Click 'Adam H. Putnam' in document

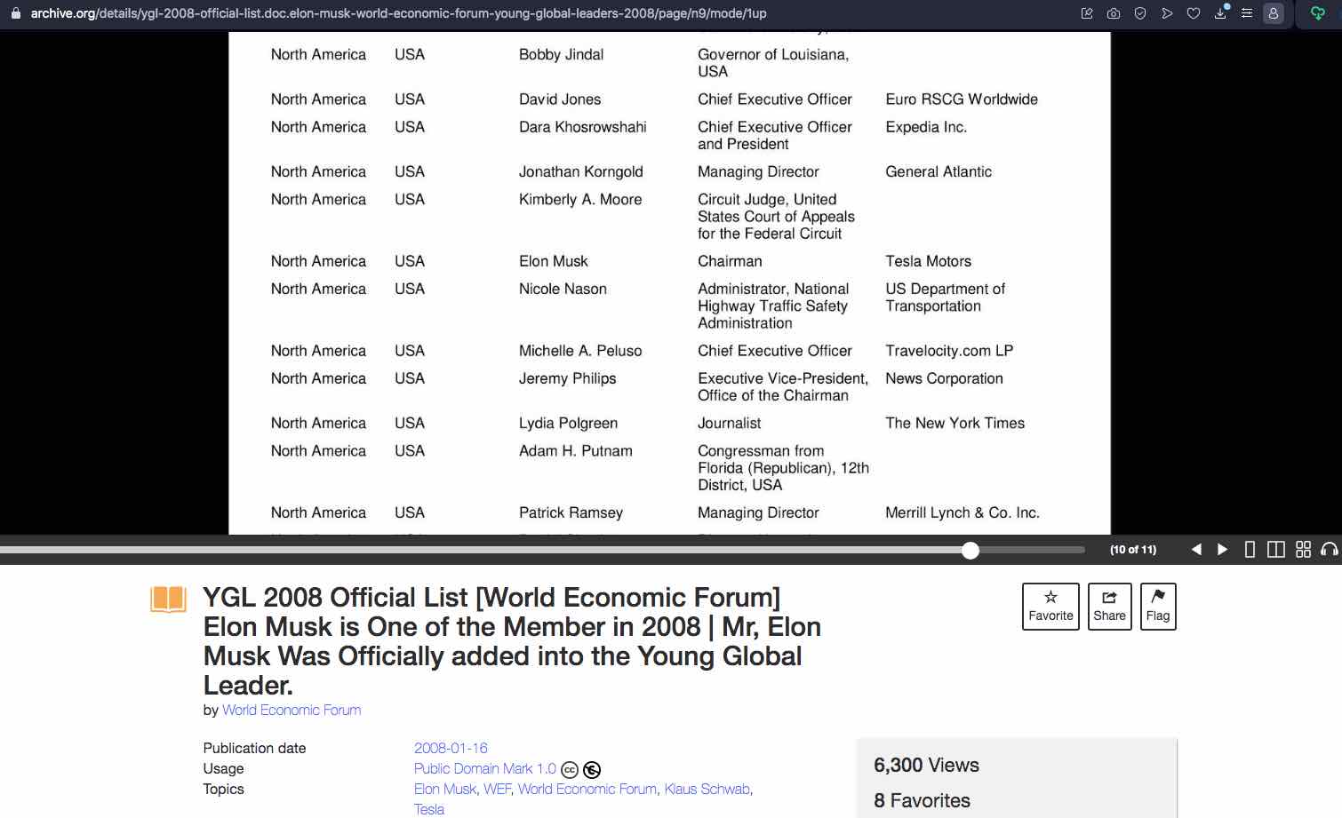(x=576, y=450)
